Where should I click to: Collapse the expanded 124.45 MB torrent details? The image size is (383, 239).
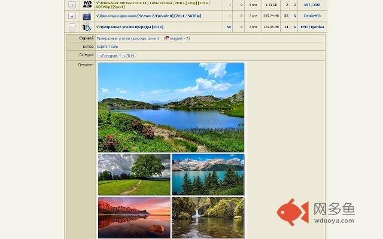(72, 27)
